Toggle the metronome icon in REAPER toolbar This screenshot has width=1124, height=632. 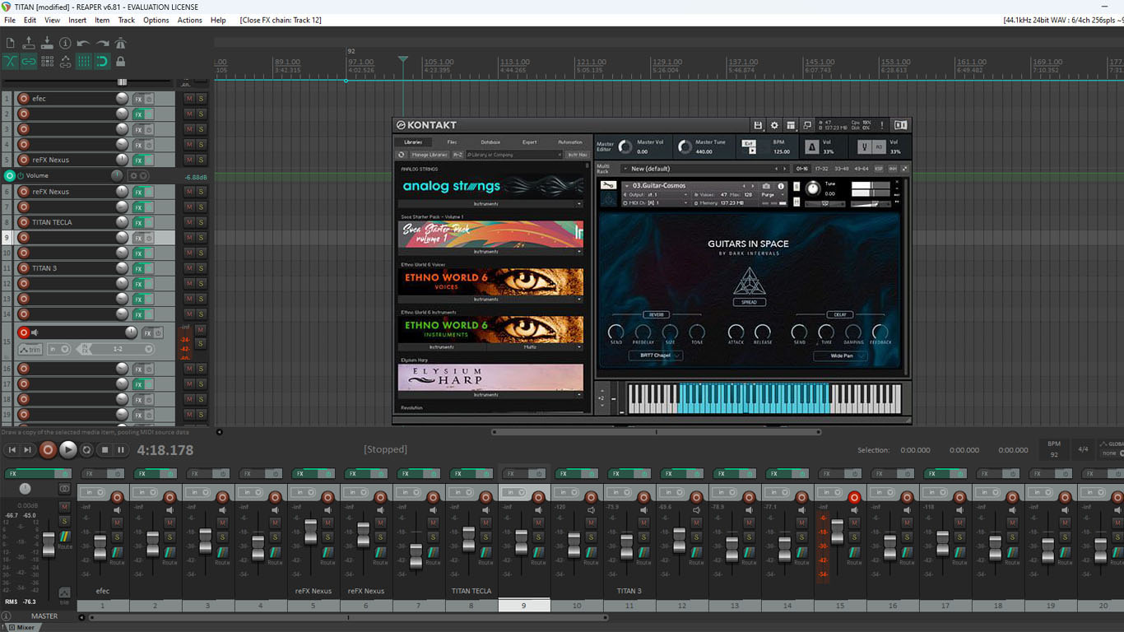[120, 43]
